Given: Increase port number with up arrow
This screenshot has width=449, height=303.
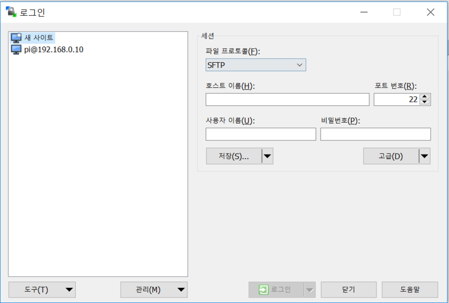Looking at the screenshot, I should tap(425, 97).
